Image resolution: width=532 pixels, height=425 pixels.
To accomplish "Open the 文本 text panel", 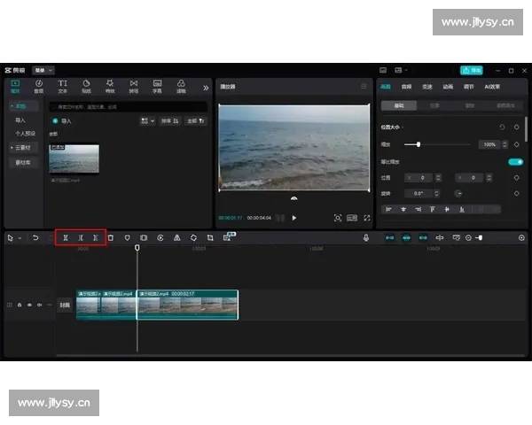I will pyautogui.click(x=63, y=86).
